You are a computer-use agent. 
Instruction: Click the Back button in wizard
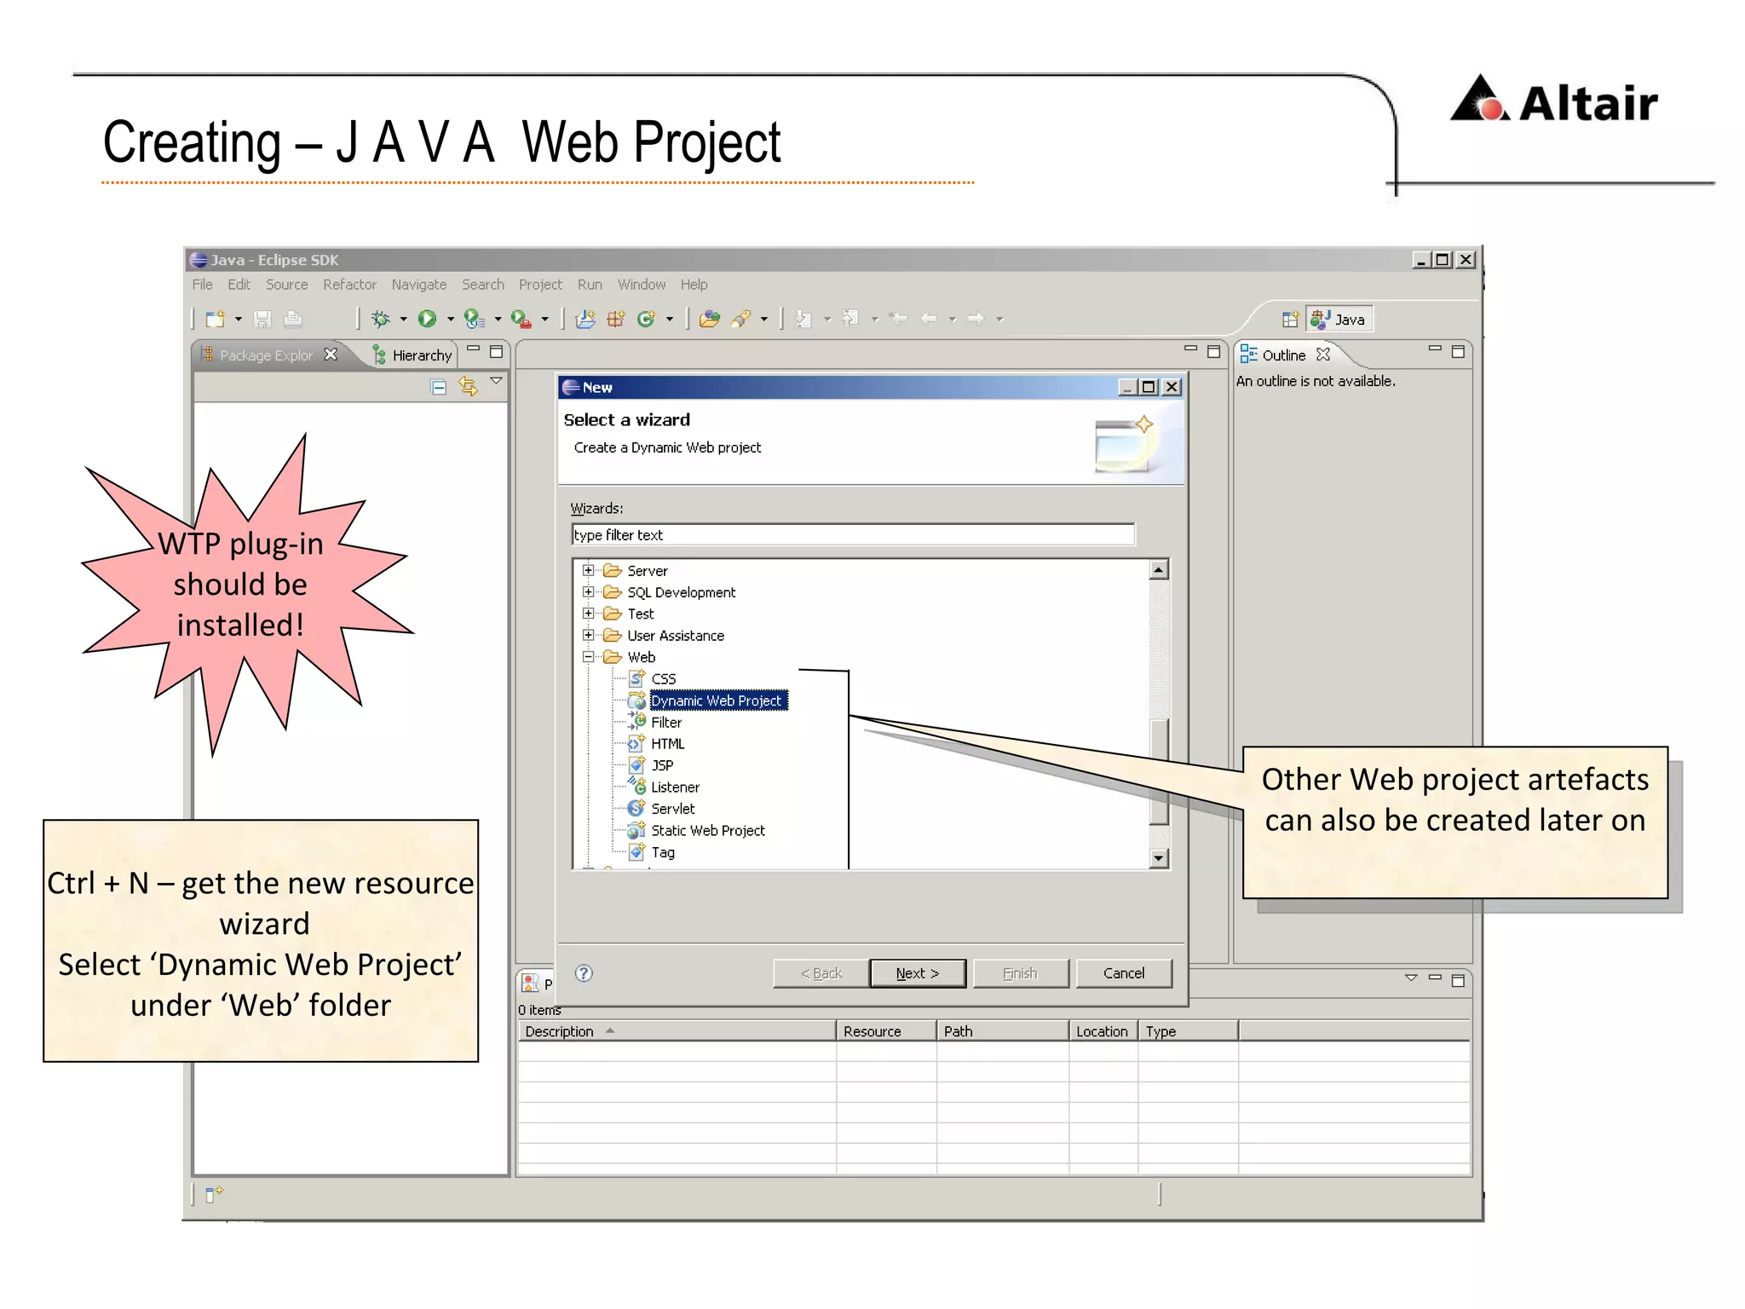pyautogui.click(x=821, y=973)
